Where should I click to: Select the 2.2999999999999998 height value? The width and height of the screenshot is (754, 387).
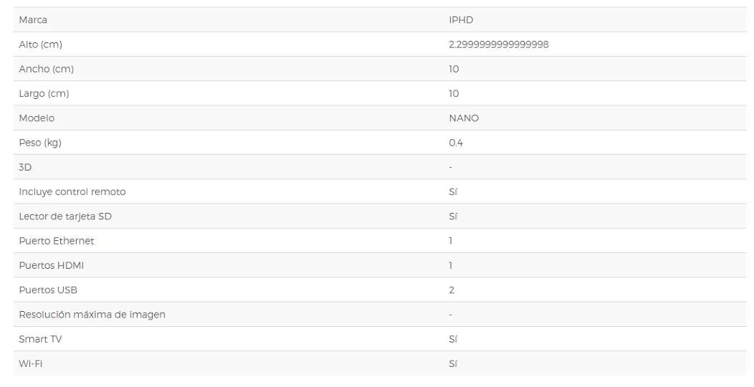point(499,44)
